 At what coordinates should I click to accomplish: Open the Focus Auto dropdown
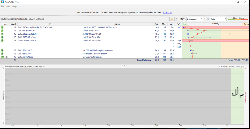[x=218, y=19]
